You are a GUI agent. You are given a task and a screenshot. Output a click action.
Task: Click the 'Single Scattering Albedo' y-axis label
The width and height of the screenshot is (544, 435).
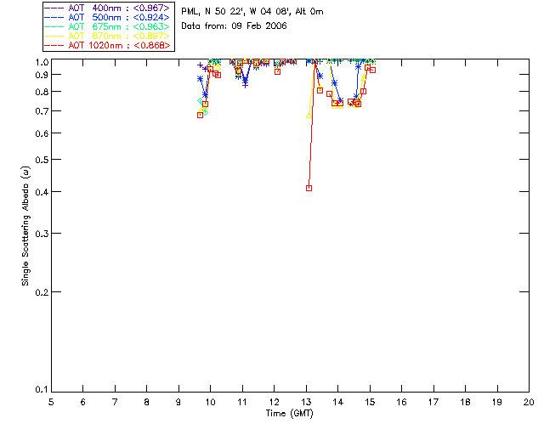[x=25, y=226]
